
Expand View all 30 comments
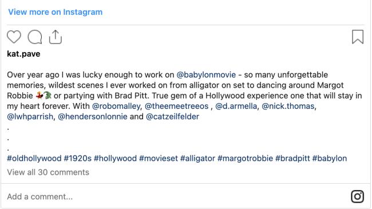48,172
